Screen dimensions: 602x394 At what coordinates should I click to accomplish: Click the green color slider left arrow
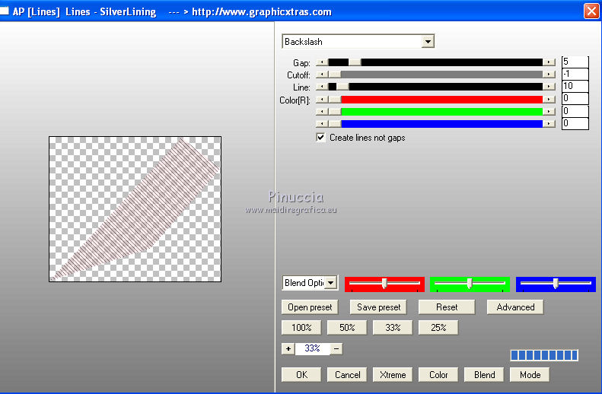(322, 112)
